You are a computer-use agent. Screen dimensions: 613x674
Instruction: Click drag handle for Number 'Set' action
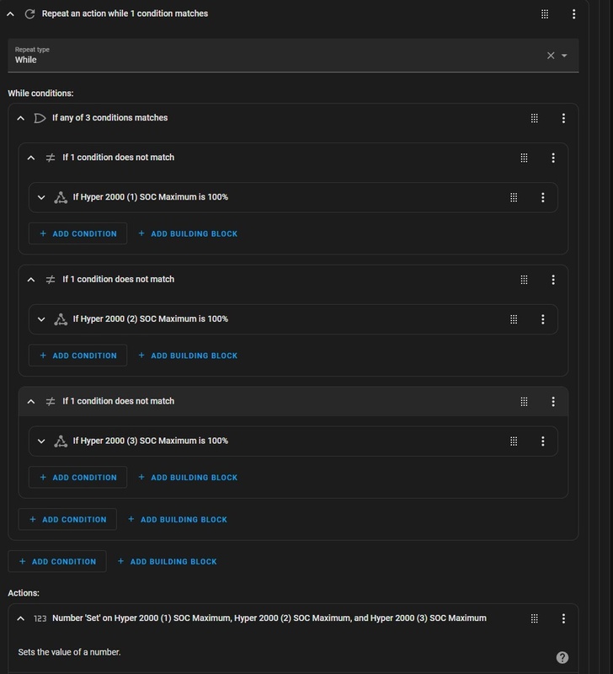[x=535, y=618]
